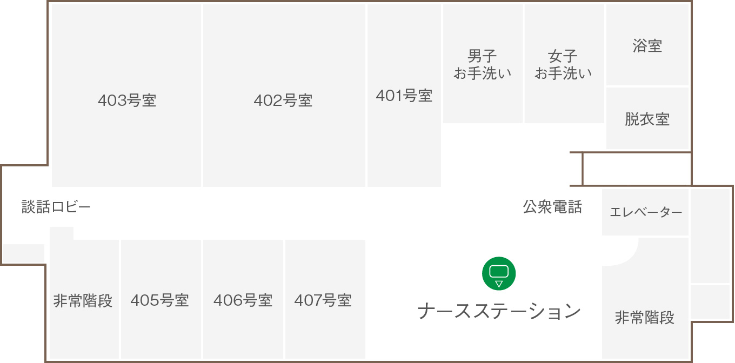Click the tall gray block right of エレベーター
The image size is (735, 363).
[x=710, y=235]
